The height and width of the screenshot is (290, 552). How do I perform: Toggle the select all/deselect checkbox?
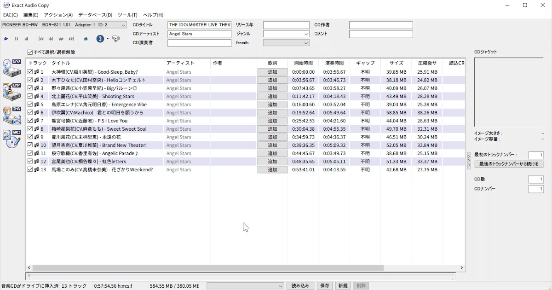coord(30,52)
